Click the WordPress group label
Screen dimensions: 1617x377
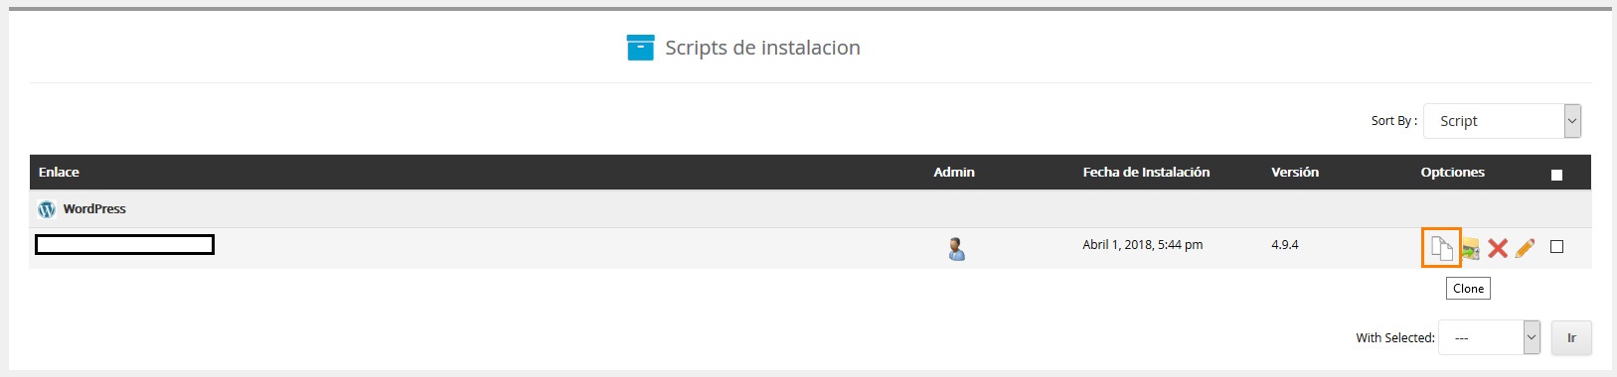click(94, 209)
